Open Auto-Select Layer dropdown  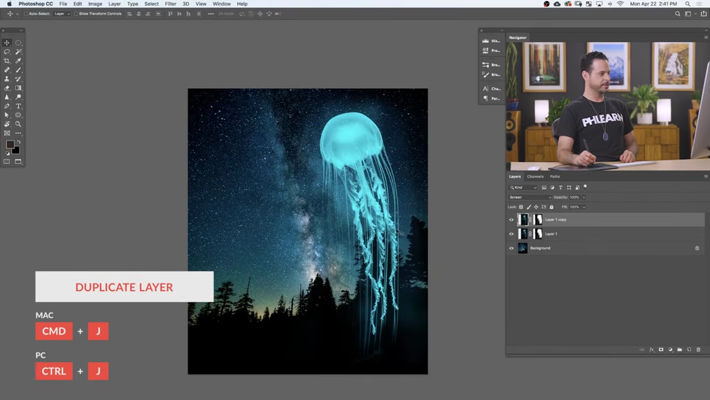pos(62,14)
